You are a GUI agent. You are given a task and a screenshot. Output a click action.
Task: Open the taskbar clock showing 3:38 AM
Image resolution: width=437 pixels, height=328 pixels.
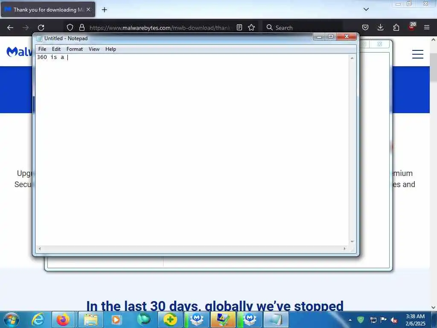[x=415, y=320]
